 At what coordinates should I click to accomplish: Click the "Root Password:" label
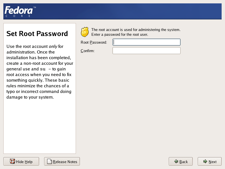94,43
